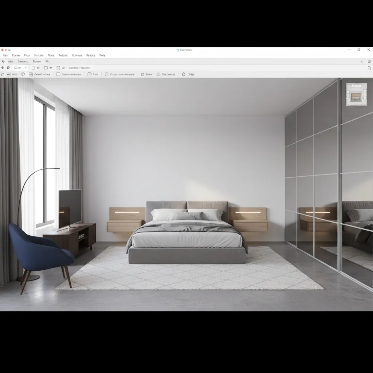
Task: Select the crop frame icon in the address toolbar
Action: point(58,68)
